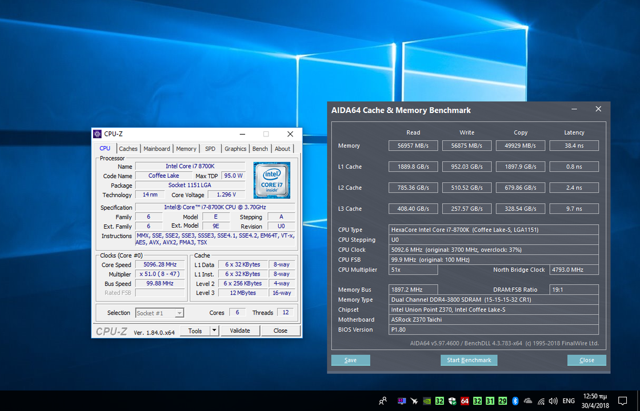Switch to the Graphics tab in CPU-Z

(x=235, y=149)
